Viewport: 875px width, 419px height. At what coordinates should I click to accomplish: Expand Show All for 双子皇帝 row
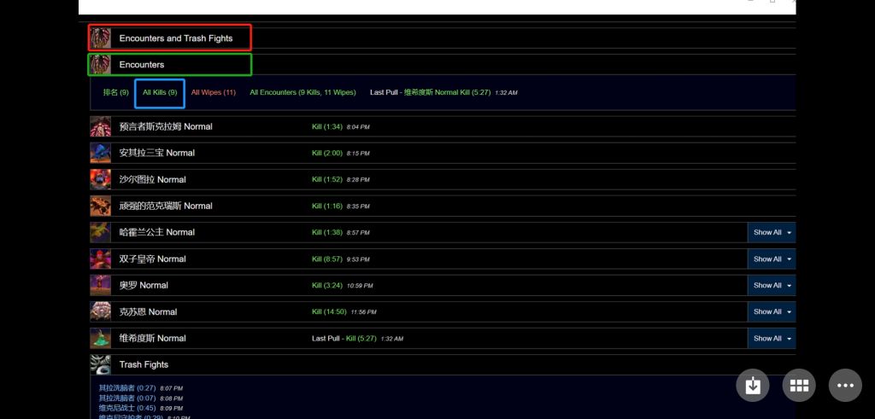(x=772, y=259)
